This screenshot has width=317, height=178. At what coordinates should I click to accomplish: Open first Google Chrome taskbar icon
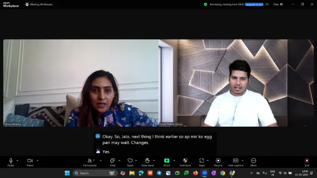tap(222, 173)
